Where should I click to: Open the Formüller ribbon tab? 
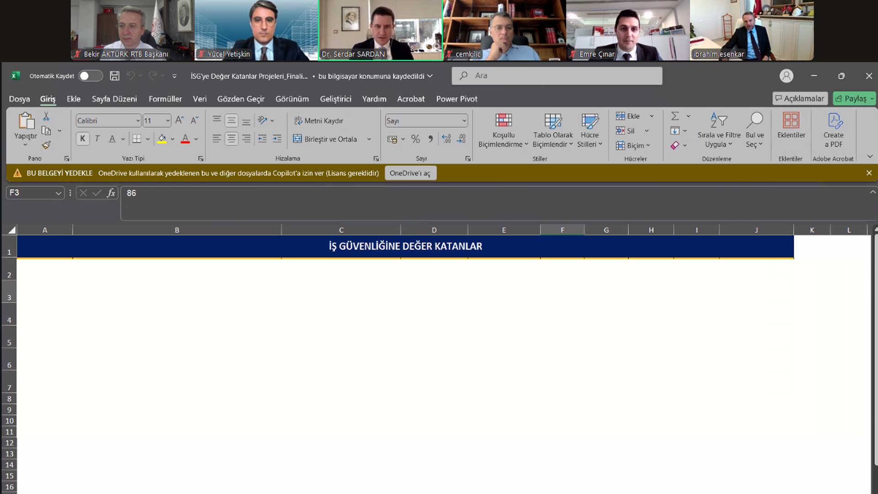(165, 99)
